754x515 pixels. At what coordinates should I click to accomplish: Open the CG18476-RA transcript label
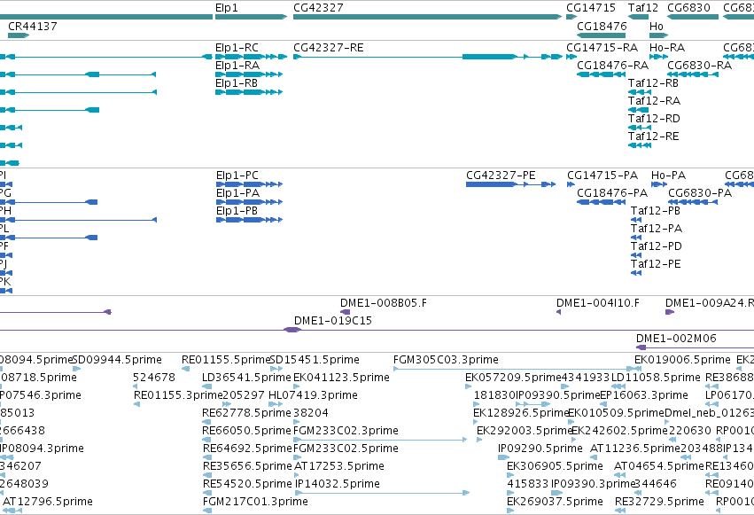612,66
